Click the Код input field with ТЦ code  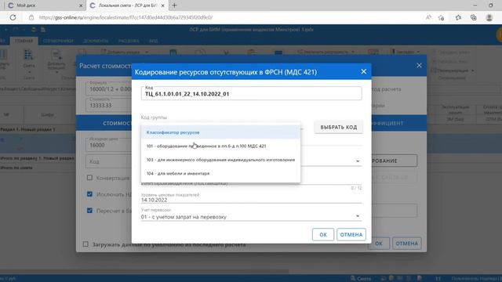pyautogui.click(x=251, y=94)
